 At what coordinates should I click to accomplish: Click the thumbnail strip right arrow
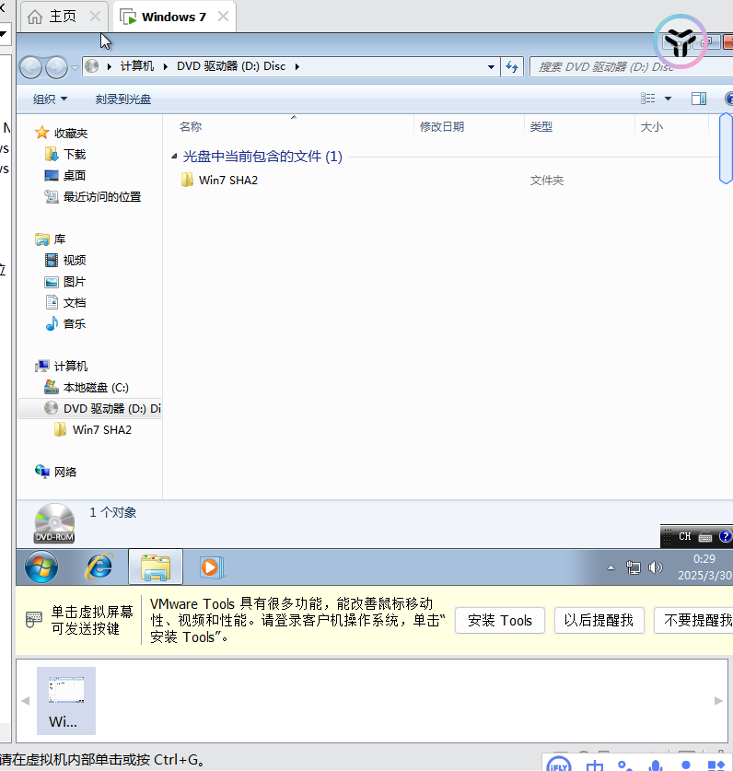click(x=718, y=701)
